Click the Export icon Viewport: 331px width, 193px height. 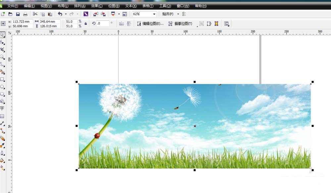click(x=103, y=14)
